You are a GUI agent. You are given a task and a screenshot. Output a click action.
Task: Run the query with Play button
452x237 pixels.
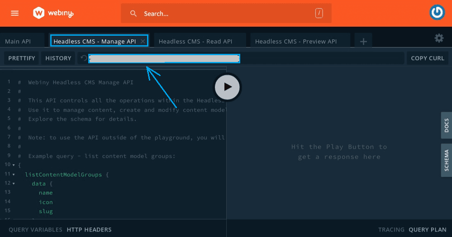tap(227, 87)
